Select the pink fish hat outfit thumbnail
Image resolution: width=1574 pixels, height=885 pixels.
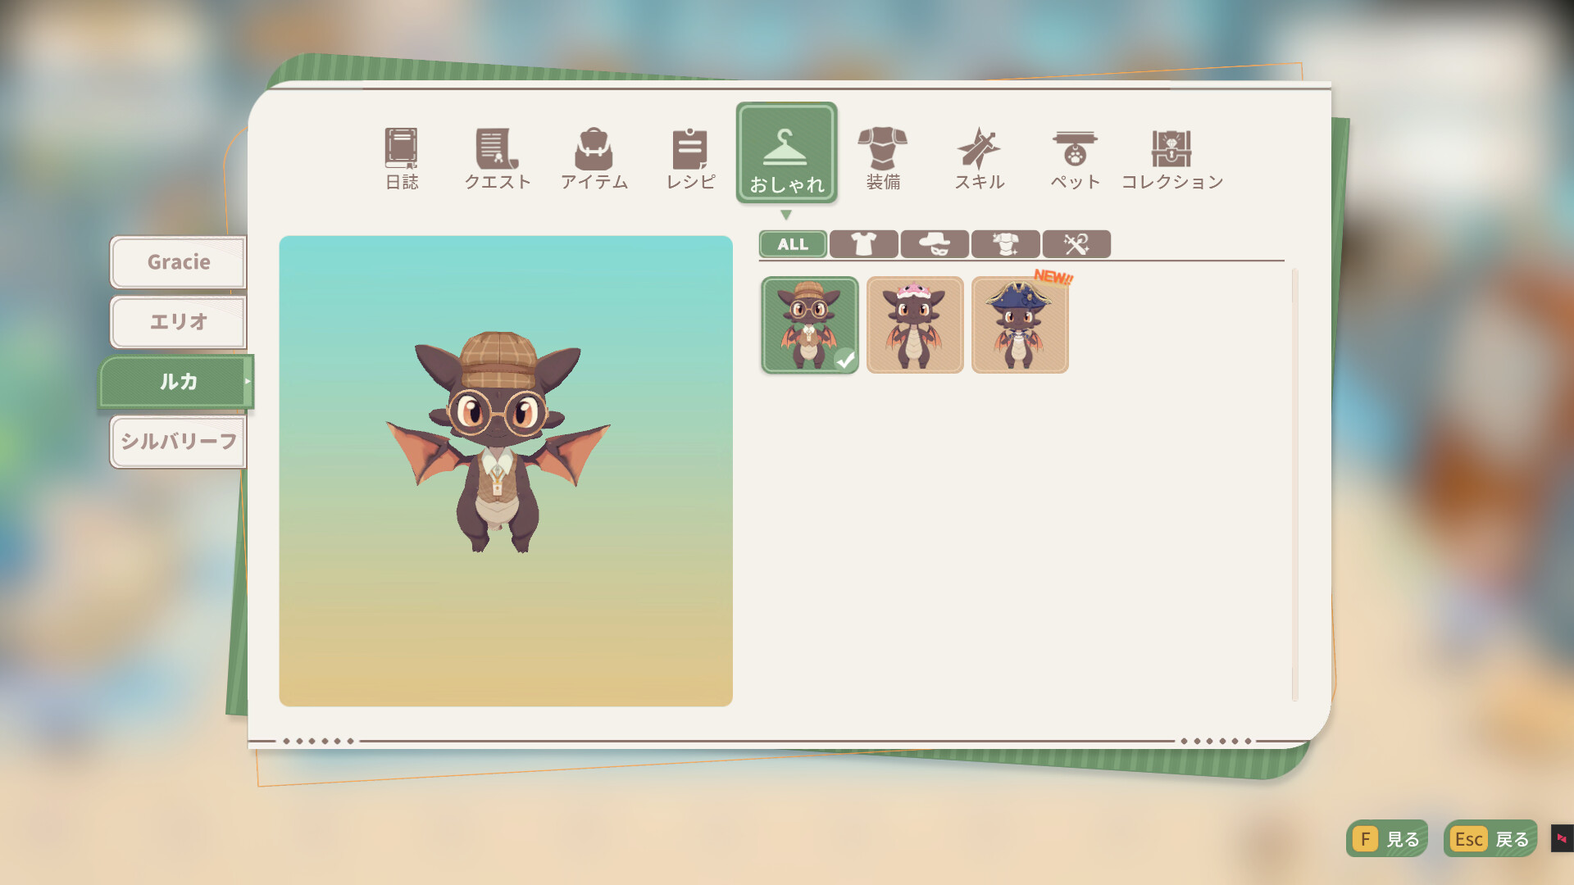(915, 324)
